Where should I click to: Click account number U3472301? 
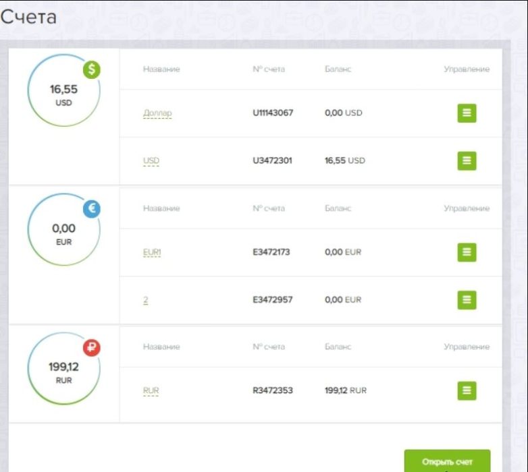(x=273, y=160)
